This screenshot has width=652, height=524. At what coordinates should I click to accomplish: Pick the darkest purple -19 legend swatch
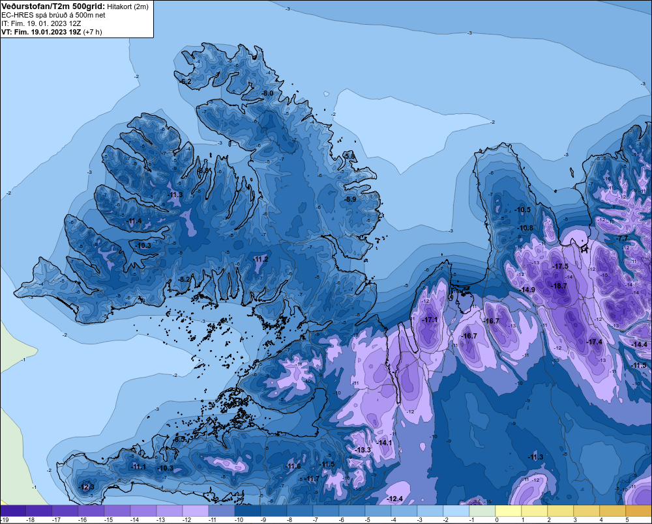coord(13,511)
